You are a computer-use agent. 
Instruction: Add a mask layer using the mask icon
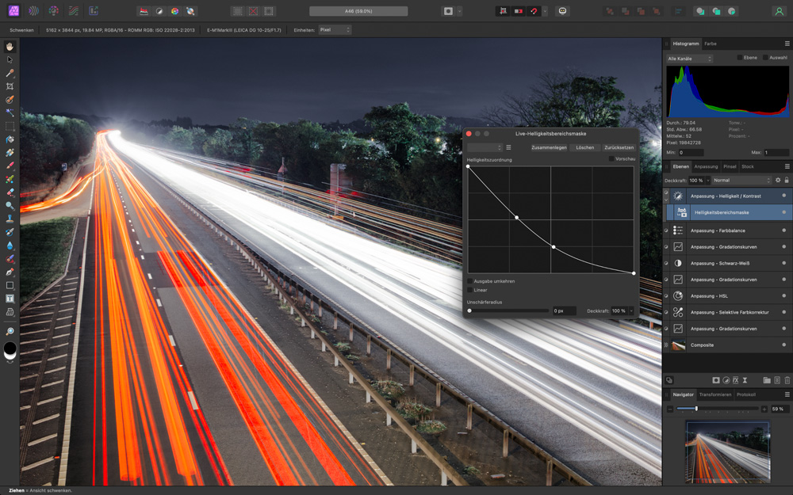716,380
